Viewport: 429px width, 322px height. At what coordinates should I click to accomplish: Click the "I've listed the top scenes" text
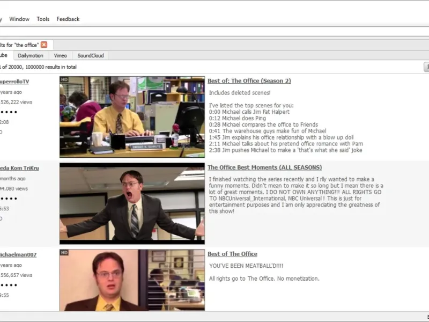click(251, 105)
